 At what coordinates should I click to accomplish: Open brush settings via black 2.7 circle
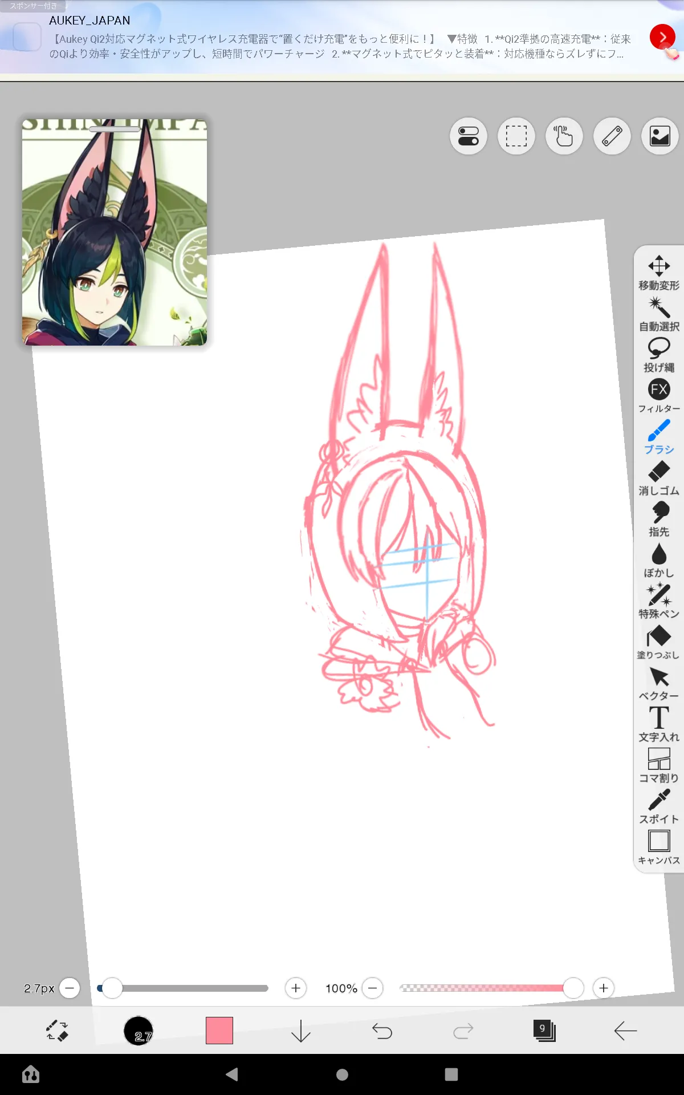(x=139, y=1031)
